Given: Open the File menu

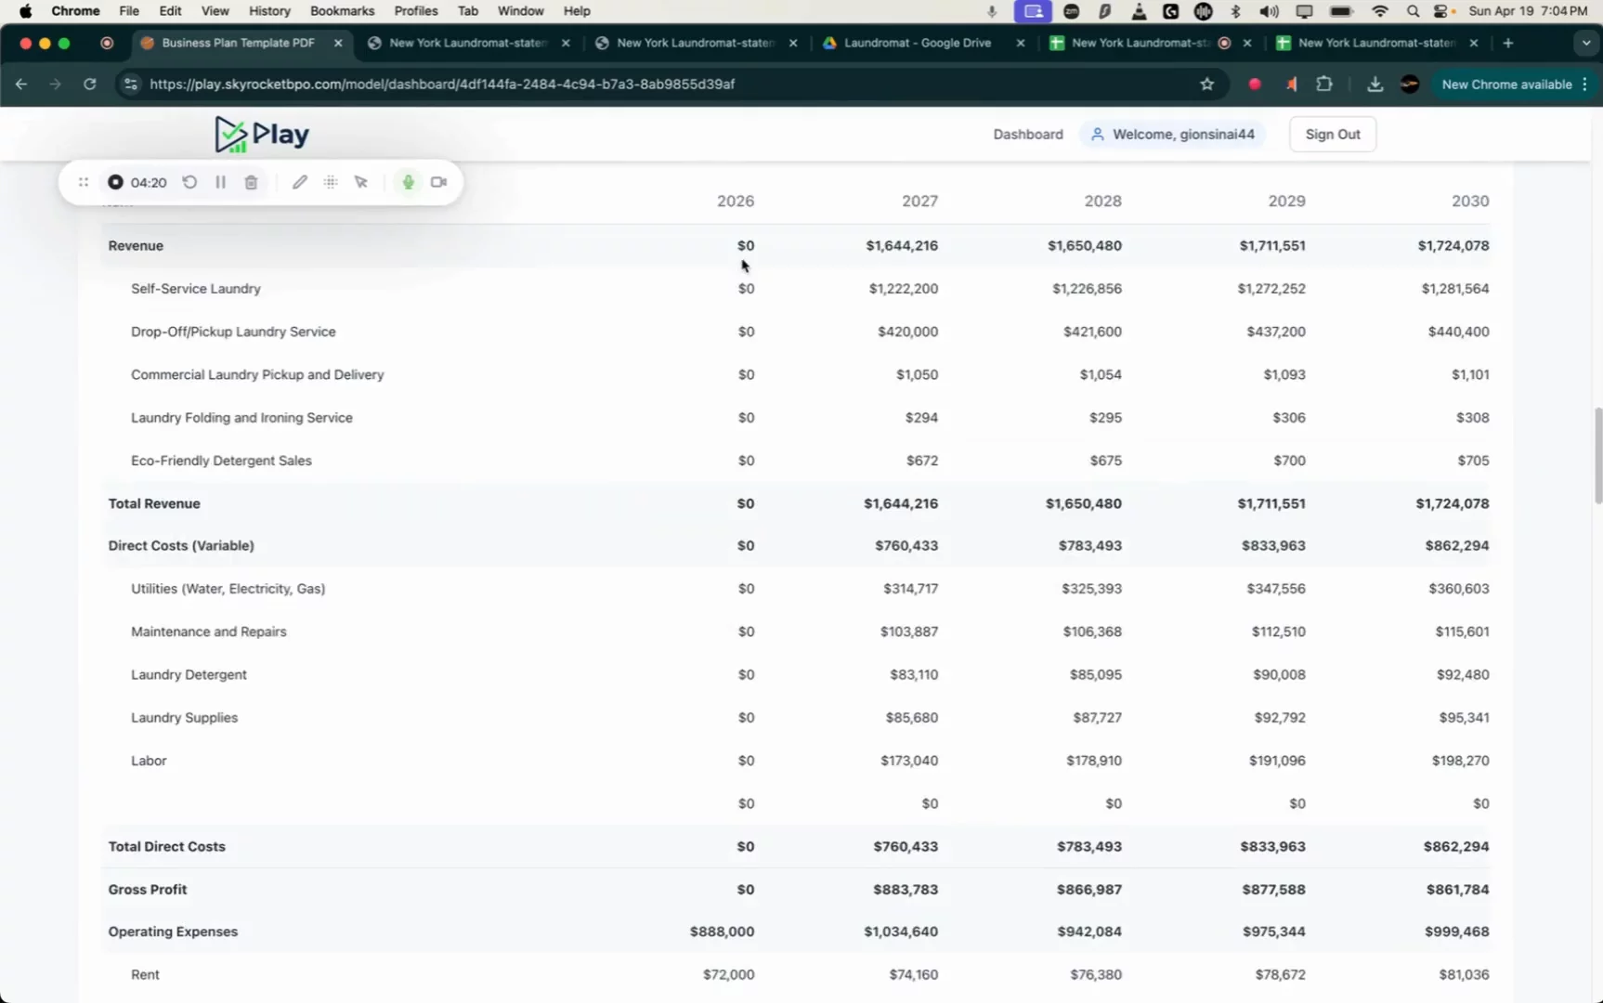Looking at the screenshot, I should point(129,11).
